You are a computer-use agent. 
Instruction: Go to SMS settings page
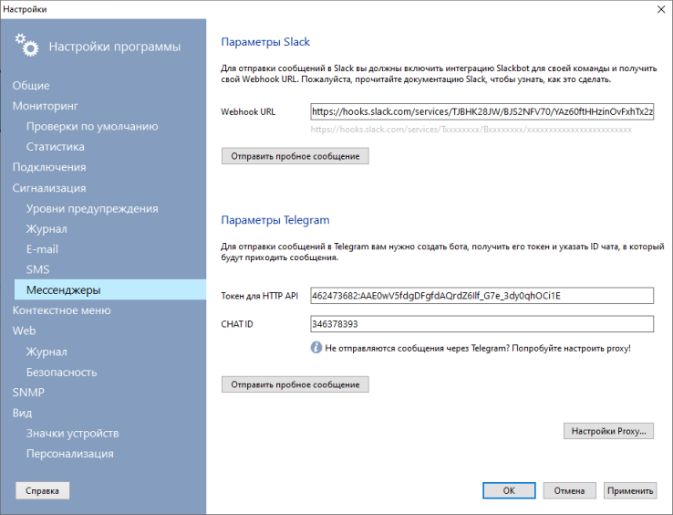(x=37, y=269)
